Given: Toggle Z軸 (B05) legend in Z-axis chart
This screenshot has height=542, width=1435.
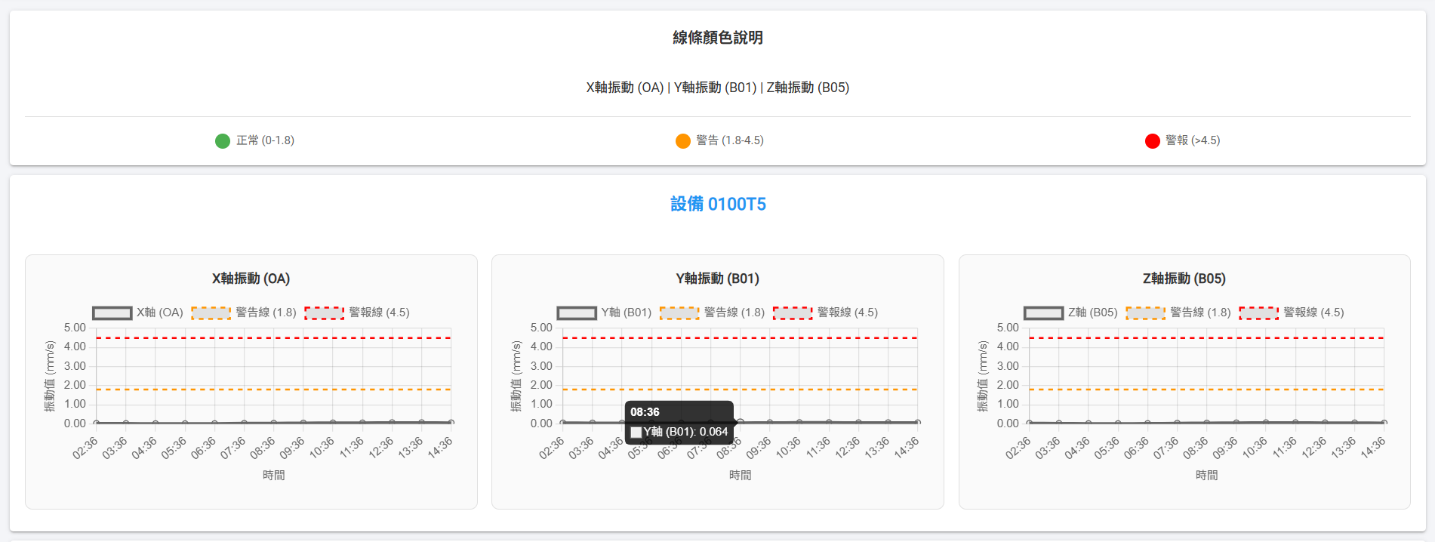Looking at the screenshot, I should [1070, 313].
